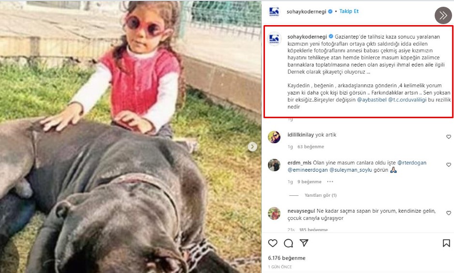This screenshot has width=454, height=273.
Task: Show 63 beğenme on idililkinilay comment
Action: tap(311, 147)
